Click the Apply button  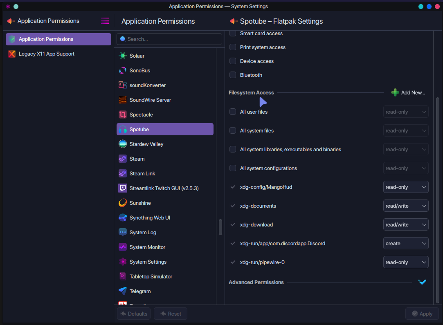pos(423,314)
